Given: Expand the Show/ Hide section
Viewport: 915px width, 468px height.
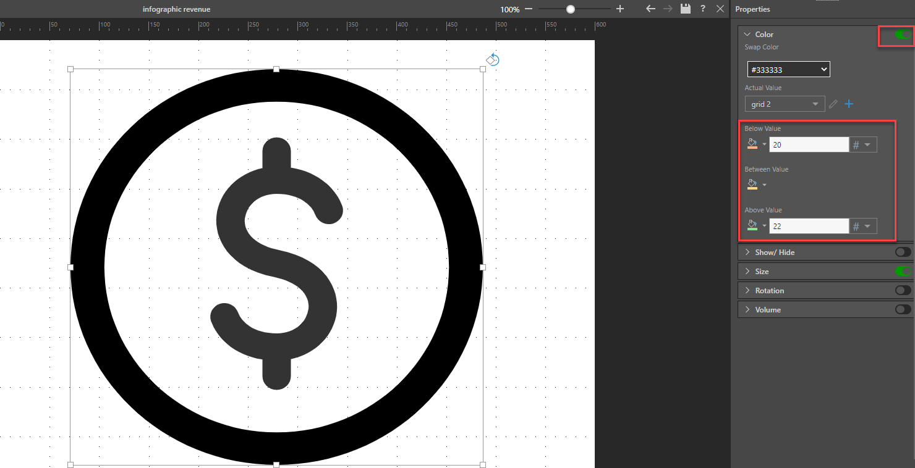Looking at the screenshot, I should click(747, 252).
